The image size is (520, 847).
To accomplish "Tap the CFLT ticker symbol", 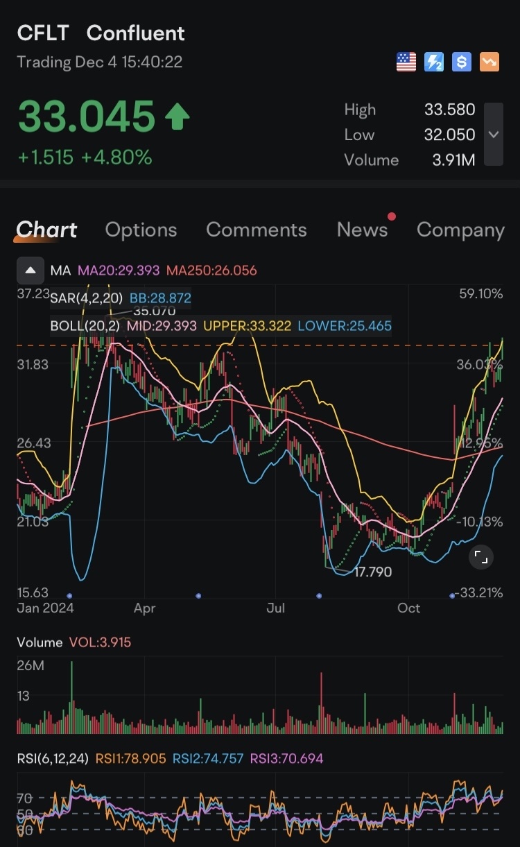I will [x=42, y=33].
